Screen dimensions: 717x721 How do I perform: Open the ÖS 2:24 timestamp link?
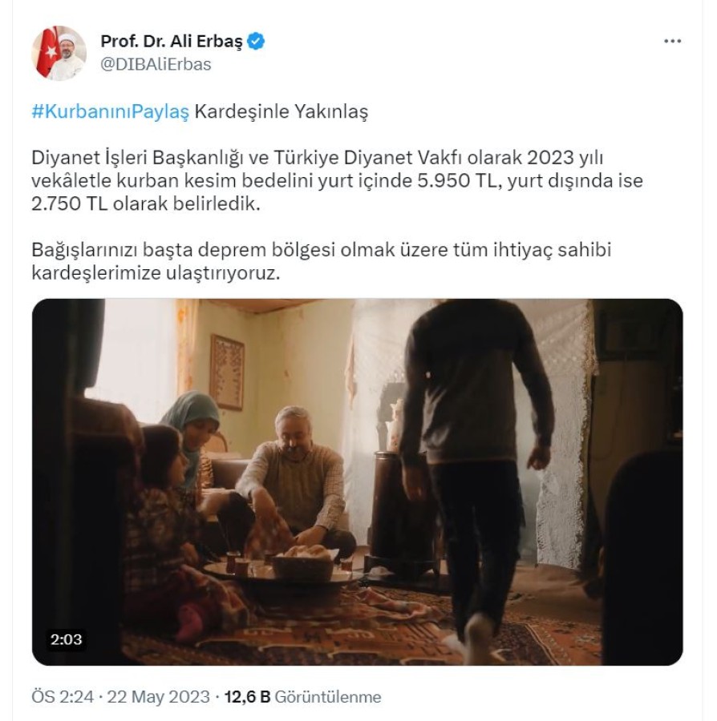pos(63,697)
